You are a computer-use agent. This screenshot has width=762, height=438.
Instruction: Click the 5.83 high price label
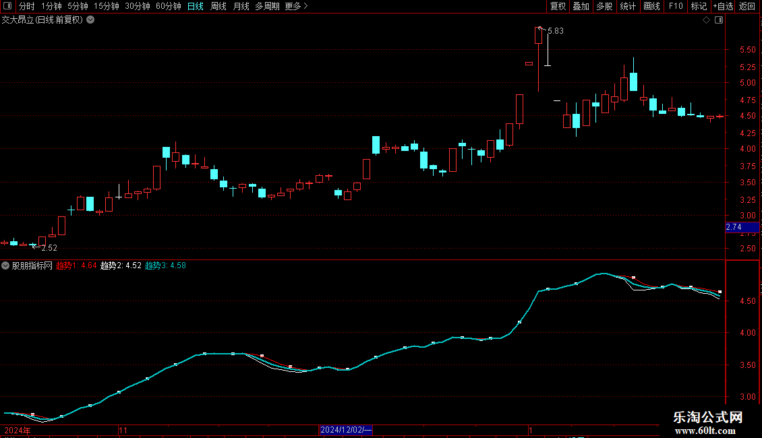coord(556,31)
